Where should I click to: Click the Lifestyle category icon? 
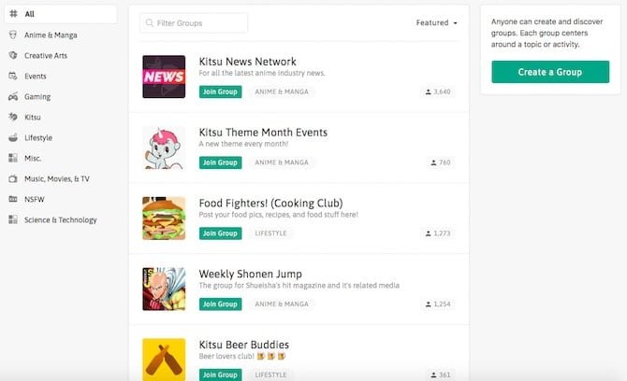pos(13,138)
